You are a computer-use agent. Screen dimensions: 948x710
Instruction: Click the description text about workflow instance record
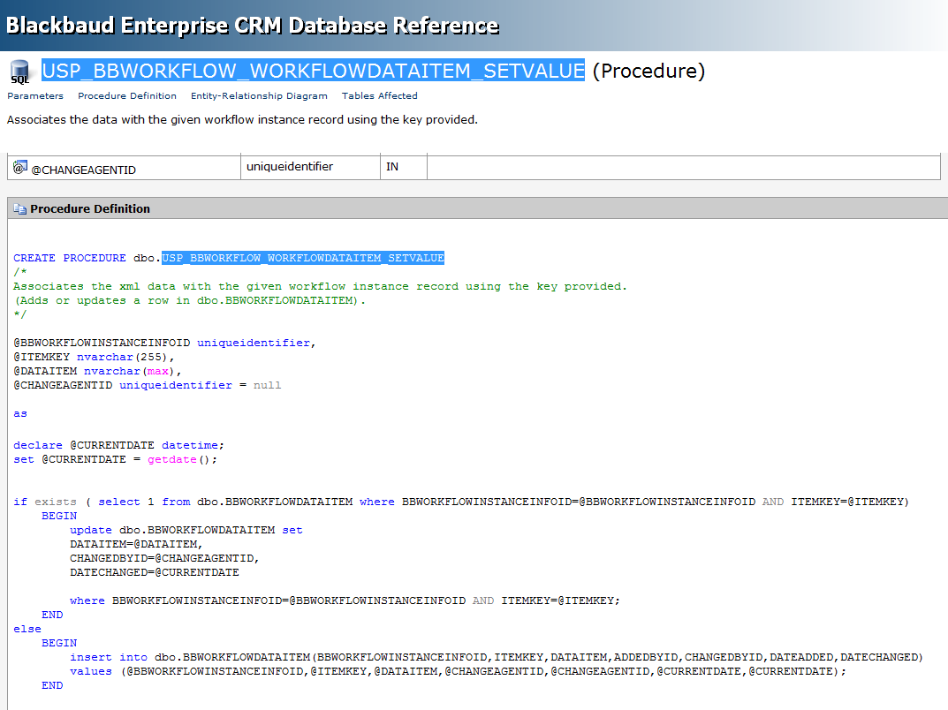click(x=242, y=119)
